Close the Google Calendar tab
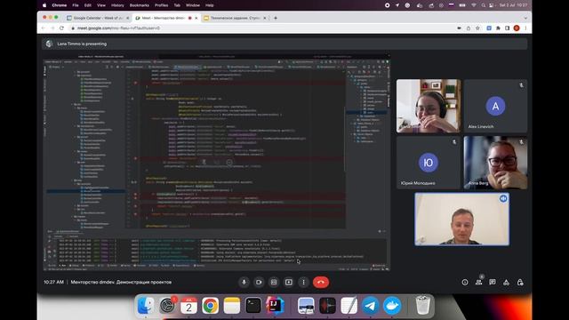569x320 pixels. (x=128, y=18)
